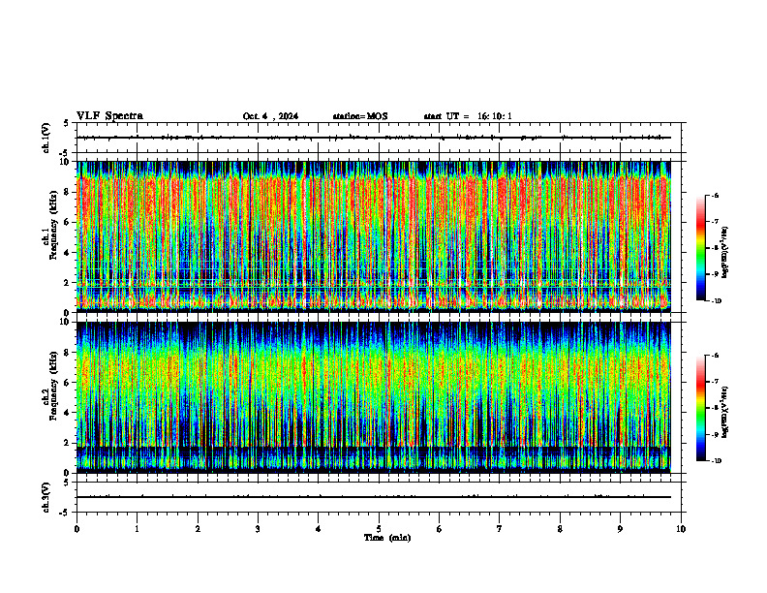
Task: Select the date text "Oct. 4 , 2024"
Action: pos(270,116)
